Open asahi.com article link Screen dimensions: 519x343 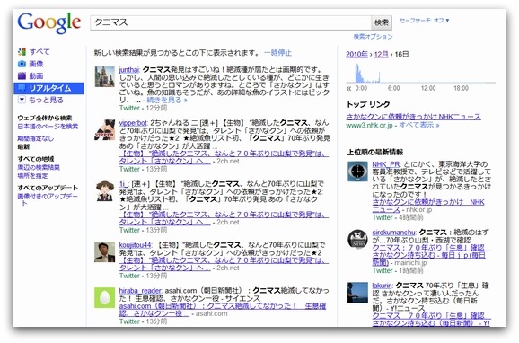223,310
